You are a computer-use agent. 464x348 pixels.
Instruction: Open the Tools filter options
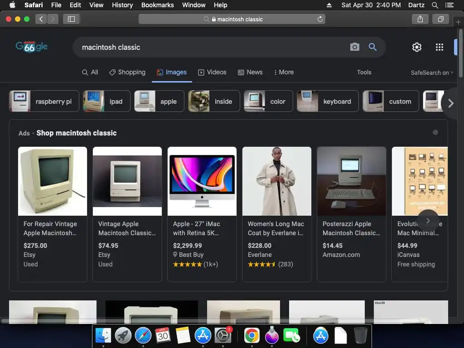point(364,72)
